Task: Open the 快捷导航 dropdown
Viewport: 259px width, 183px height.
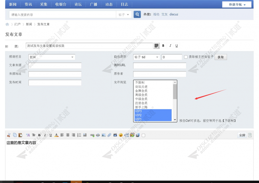Action: 237,5
